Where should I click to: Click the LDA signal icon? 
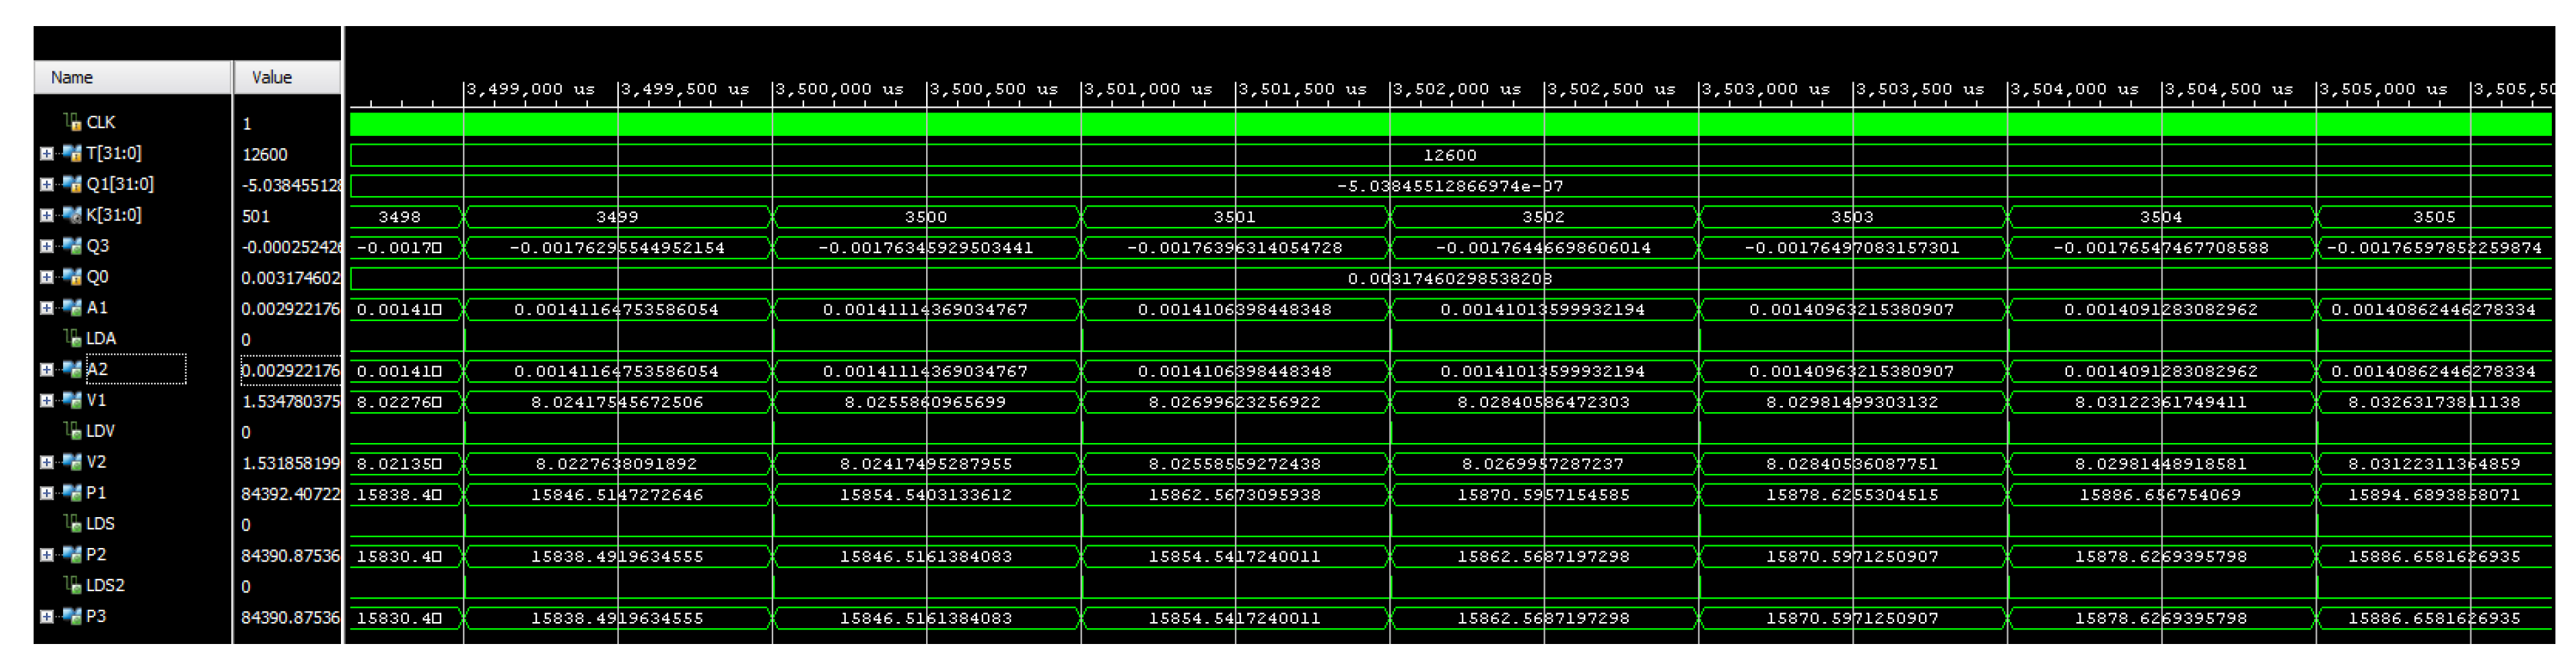[x=72, y=338]
